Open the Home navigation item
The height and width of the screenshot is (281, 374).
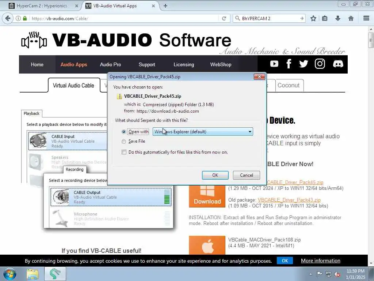tap(37, 64)
